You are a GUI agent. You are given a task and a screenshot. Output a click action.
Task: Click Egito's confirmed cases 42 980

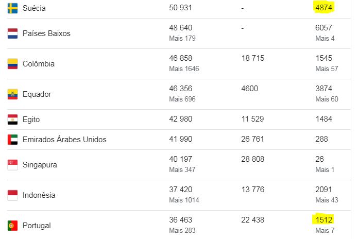coord(181,119)
